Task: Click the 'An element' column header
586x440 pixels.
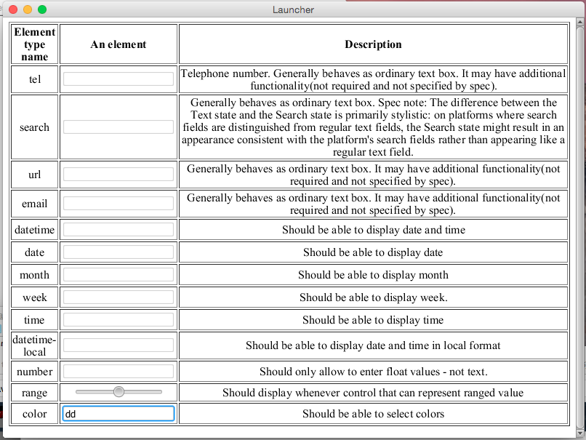Action: coord(119,44)
